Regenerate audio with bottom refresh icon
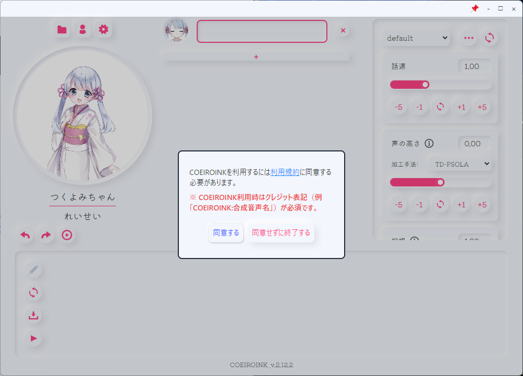The height and width of the screenshot is (376, 523). point(33,293)
